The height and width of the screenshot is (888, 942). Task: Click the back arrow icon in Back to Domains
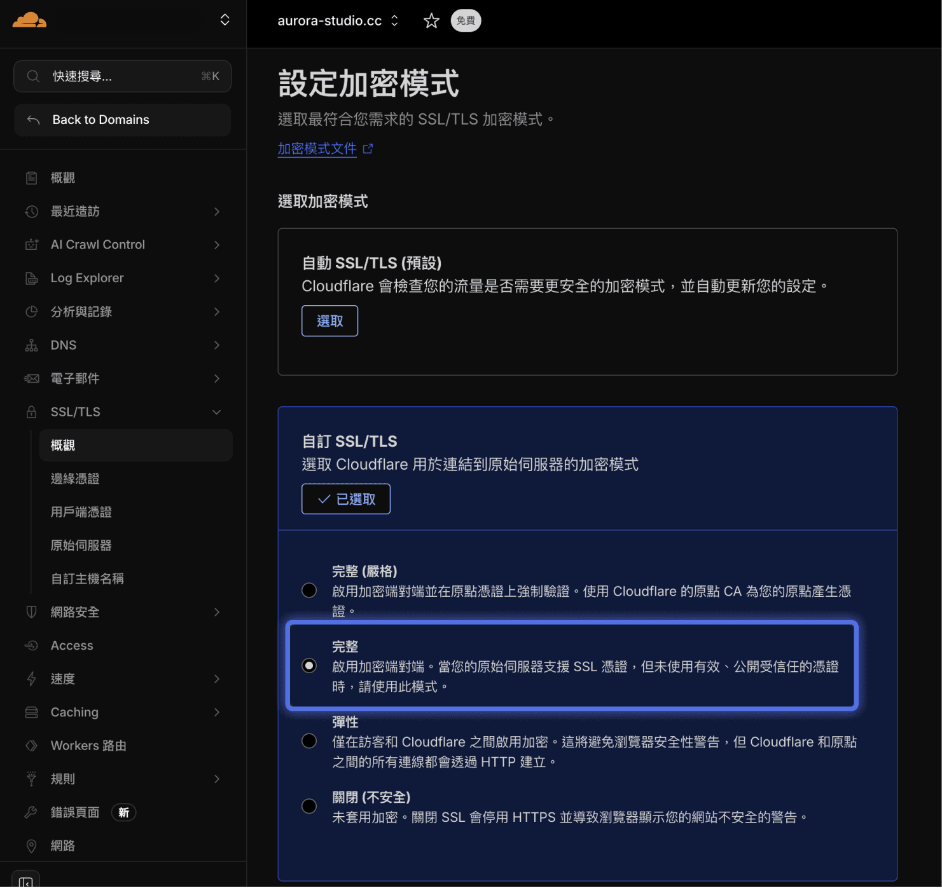[x=33, y=120]
